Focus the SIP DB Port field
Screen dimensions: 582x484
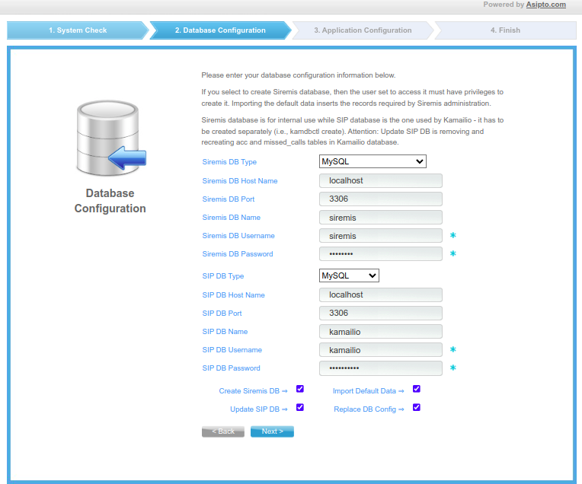[381, 313]
